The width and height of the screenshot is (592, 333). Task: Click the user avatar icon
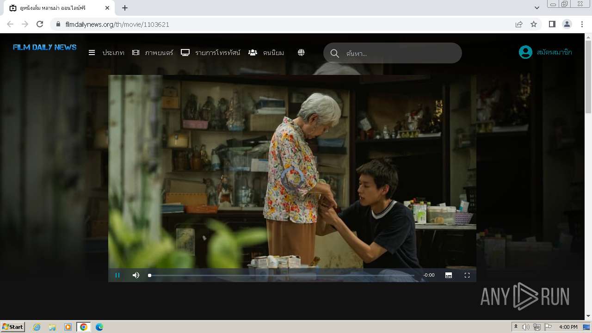[x=525, y=52]
